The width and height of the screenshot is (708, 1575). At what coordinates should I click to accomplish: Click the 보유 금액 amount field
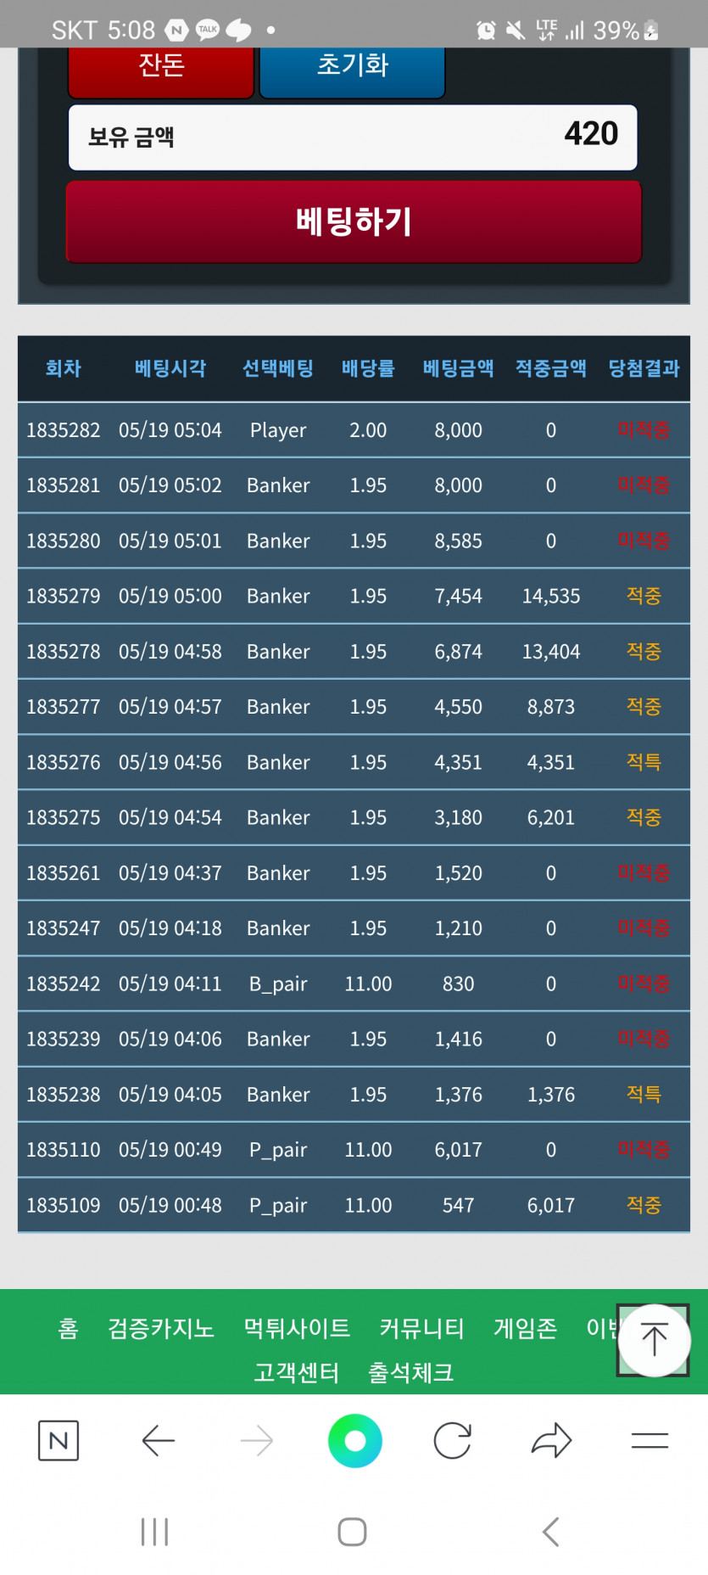pyautogui.click(x=353, y=137)
